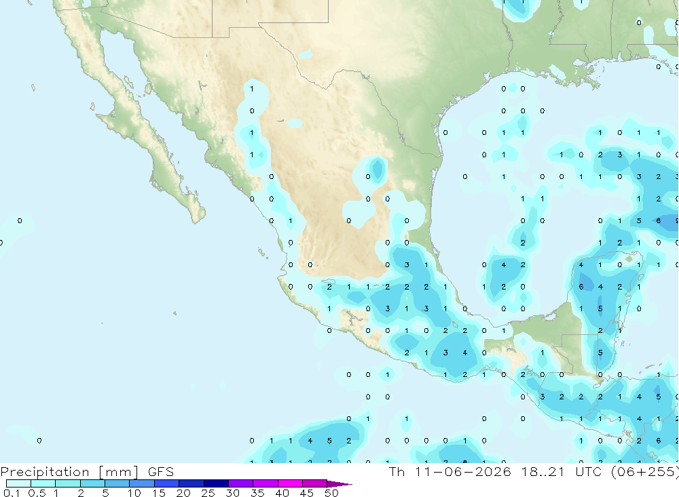Select the time range "18..21"
Screen dimensions: 679x497
[543, 471]
